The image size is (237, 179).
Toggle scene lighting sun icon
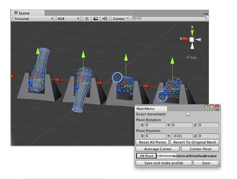[87, 18]
